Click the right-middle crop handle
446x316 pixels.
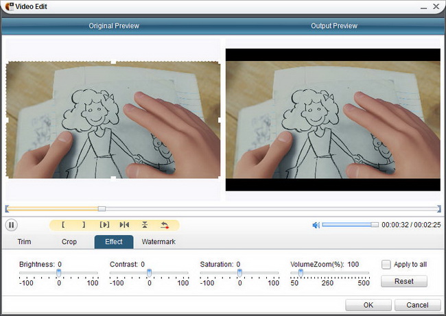[x=220, y=120]
